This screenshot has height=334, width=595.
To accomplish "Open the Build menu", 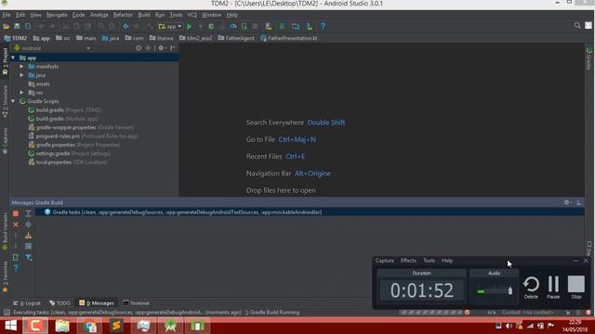I will coord(144,15).
